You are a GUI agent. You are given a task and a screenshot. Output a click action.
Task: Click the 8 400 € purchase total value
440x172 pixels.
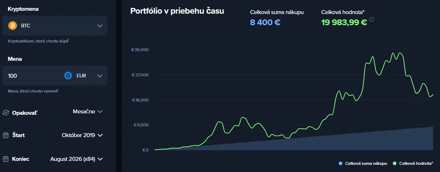point(265,22)
